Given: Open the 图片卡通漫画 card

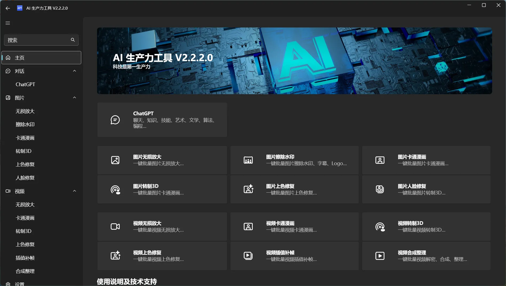Looking at the screenshot, I should pos(426,160).
